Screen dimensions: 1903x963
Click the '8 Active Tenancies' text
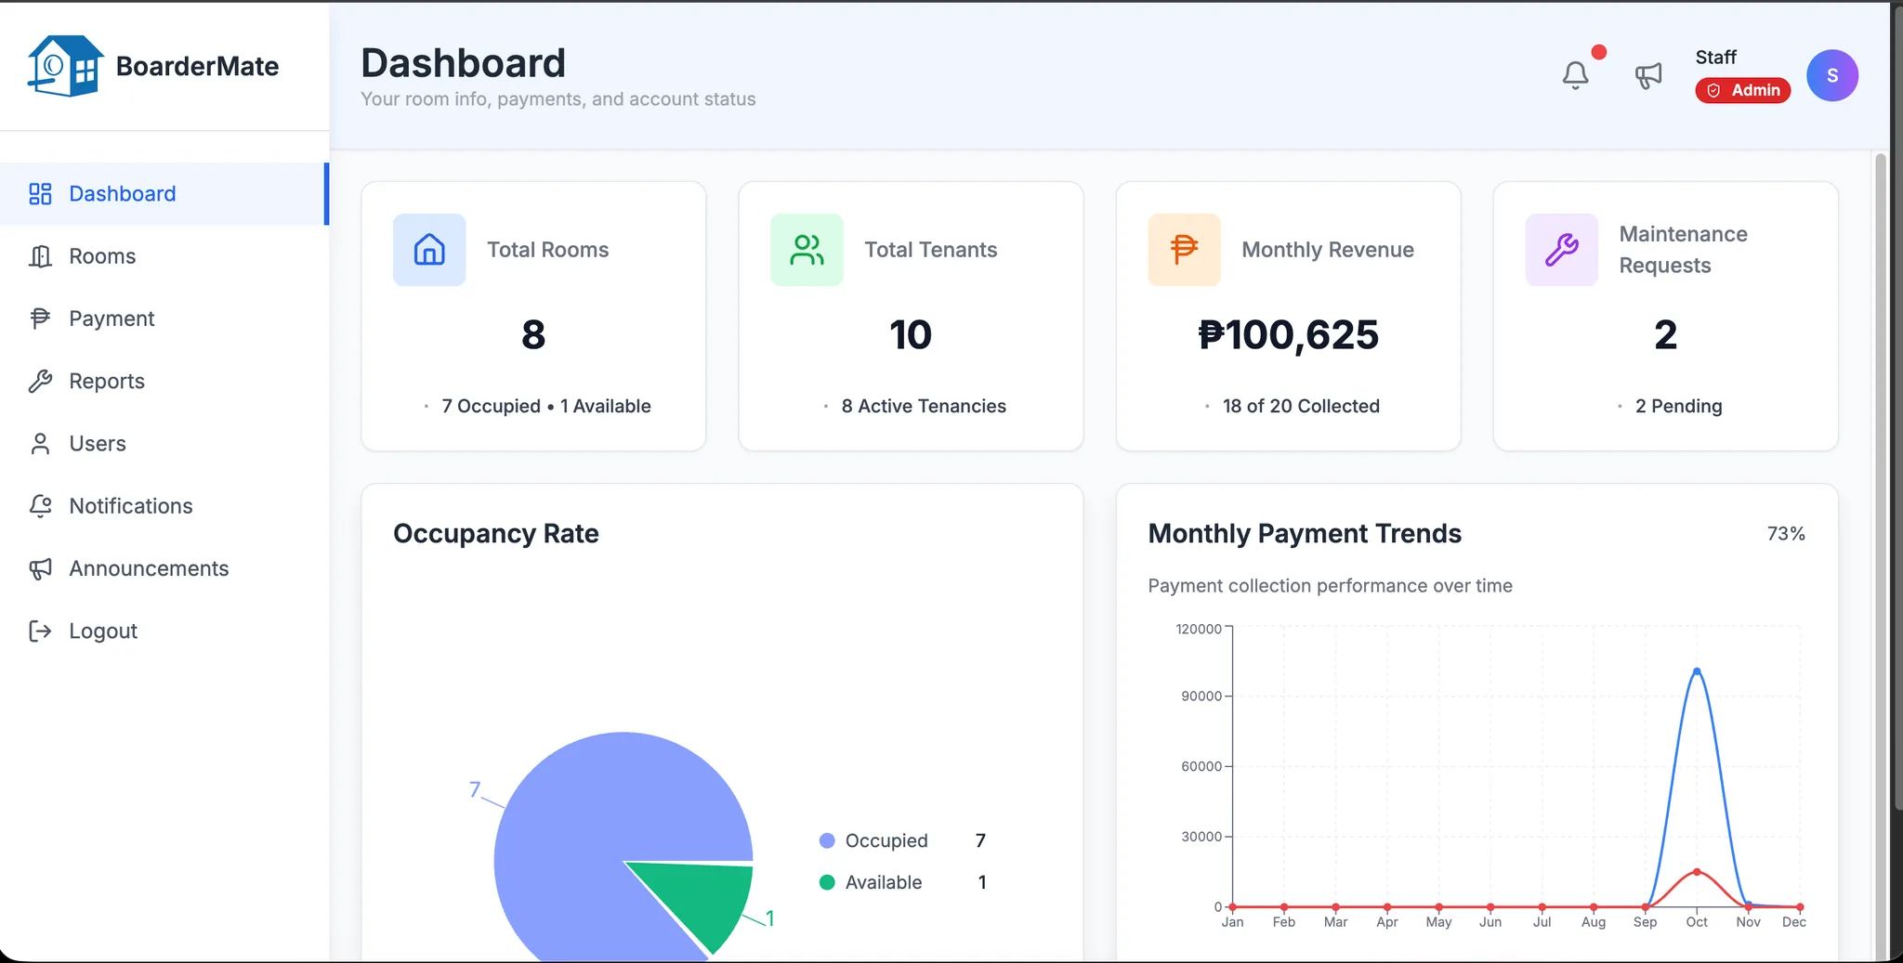tap(924, 406)
